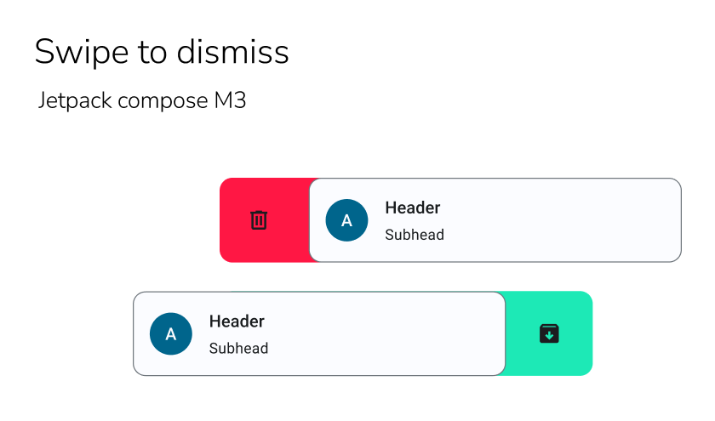Click the word 'Jetpack' in the subtitle

tap(75, 100)
